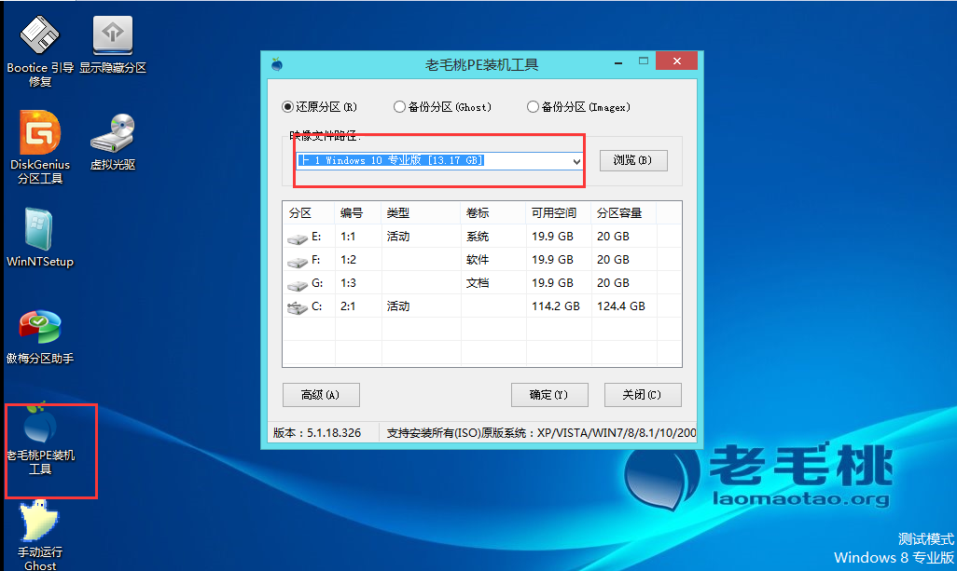Viewport: 957px width, 571px height.
Task: Open the Bootice boot repair desktop icon
Action: point(40,51)
